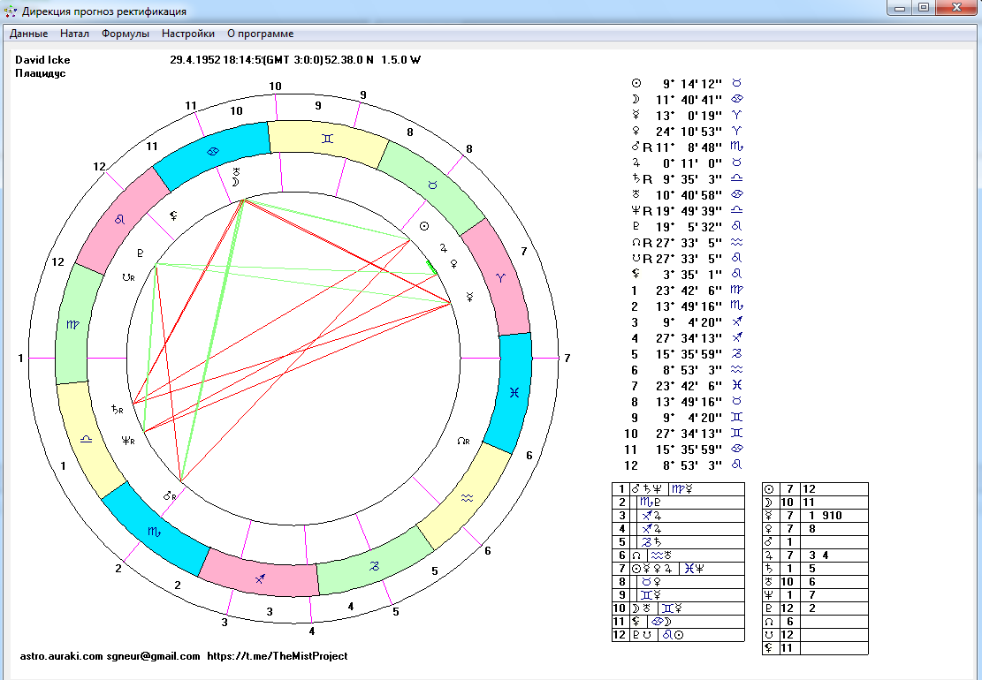Open the О программе menu
This screenshot has width=982, height=680.
click(x=260, y=34)
